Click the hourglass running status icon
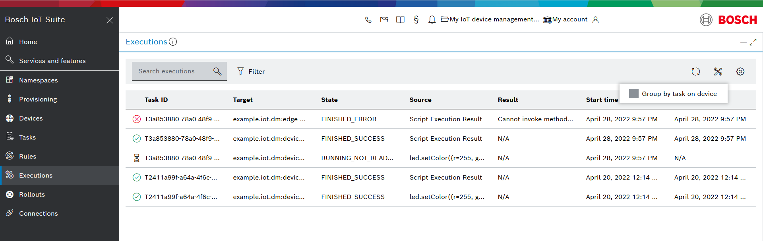 (x=137, y=158)
